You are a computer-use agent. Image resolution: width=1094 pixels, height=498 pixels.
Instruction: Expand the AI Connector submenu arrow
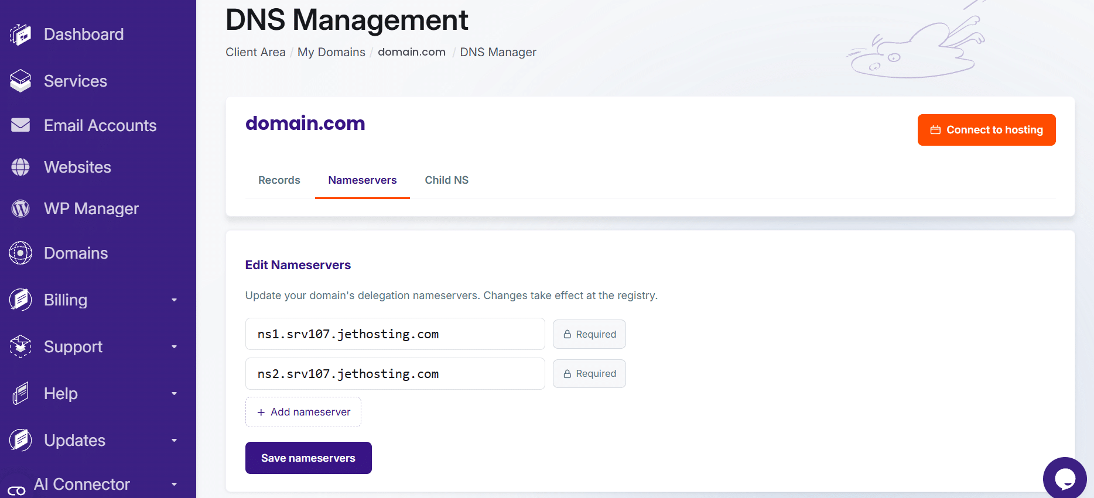pyautogui.click(x=174, y=484)
